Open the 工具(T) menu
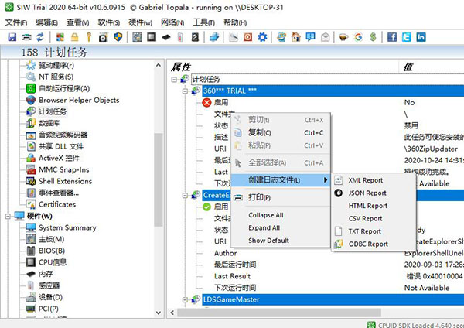Screen dimensions: 464x328 [x=203, y=22]
